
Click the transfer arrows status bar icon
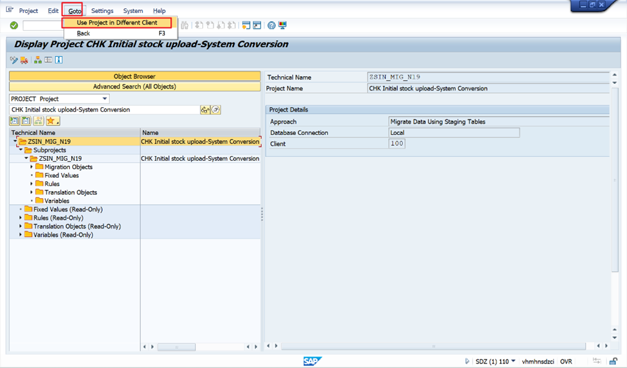click(597, 361)
